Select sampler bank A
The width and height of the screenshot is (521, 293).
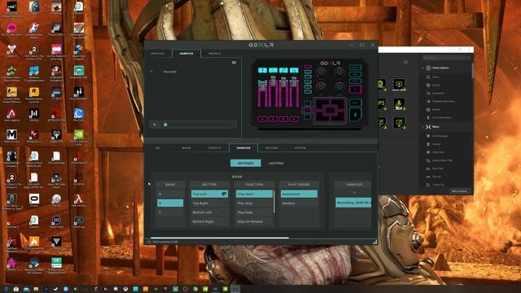(x=170, y=194)
